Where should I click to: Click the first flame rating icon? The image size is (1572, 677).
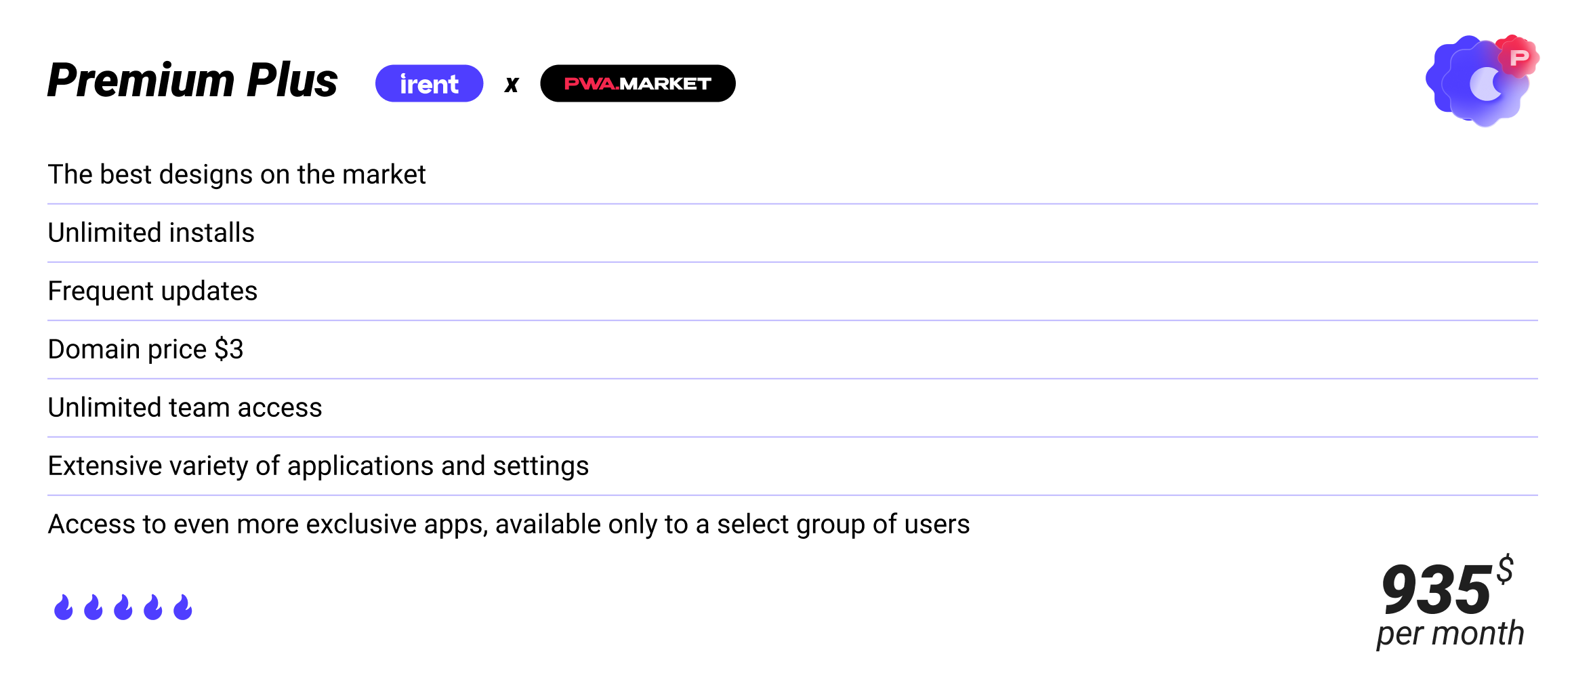click(x=64, y=607)
